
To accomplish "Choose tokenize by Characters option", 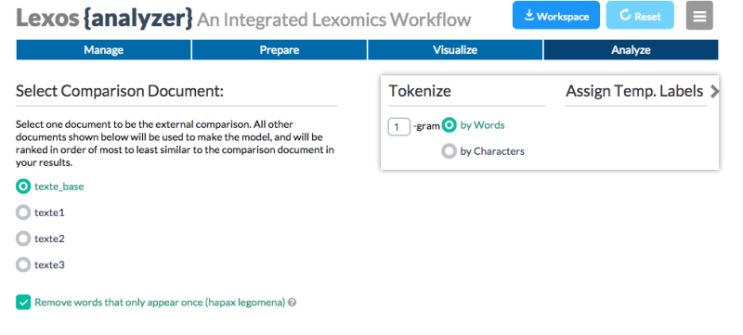I will (x=449, y=151).
